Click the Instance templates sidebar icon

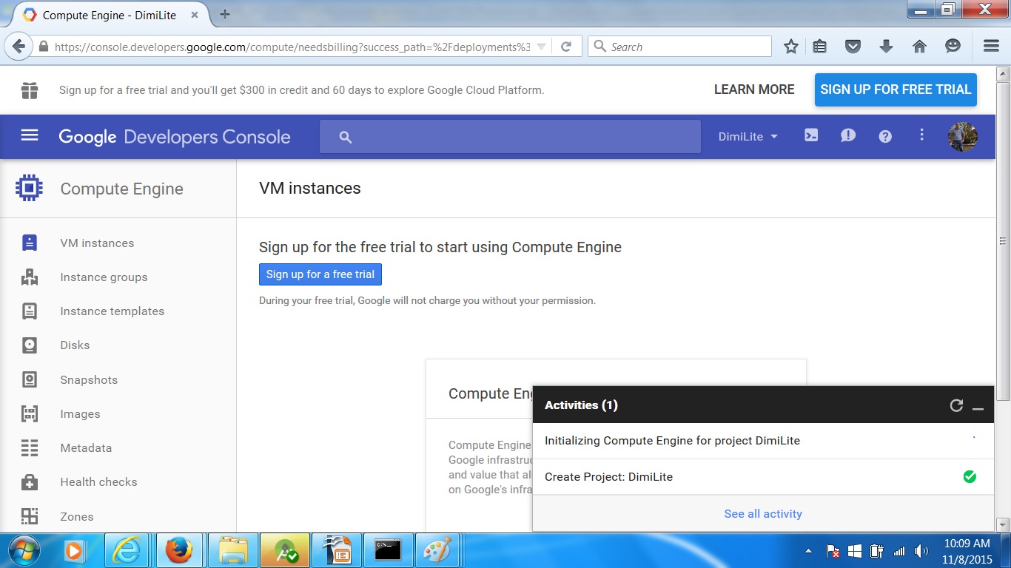30,311
